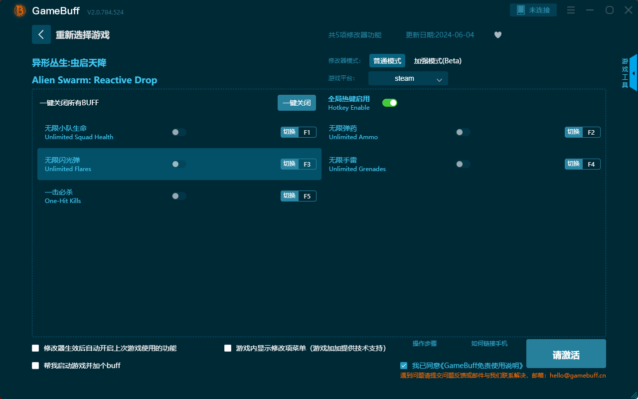Turn off the global Hotkey Enable switch

pyautogui.click(x=389, y=103)
